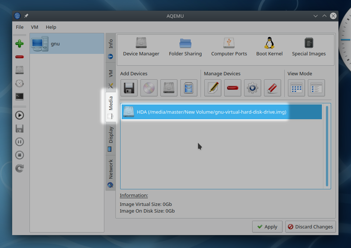This screenshot has width=351, height=248.
Task: Open Folder Sharing section
Action: tap(185, 47)
